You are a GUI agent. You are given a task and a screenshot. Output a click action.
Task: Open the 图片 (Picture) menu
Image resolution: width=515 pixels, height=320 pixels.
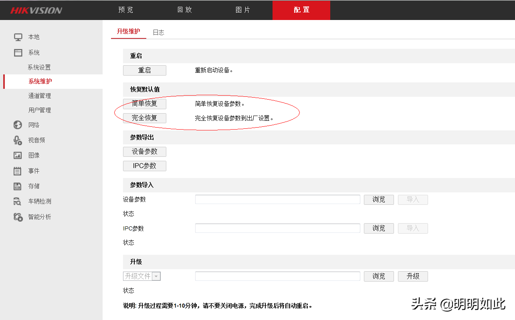tap(243, 10)
